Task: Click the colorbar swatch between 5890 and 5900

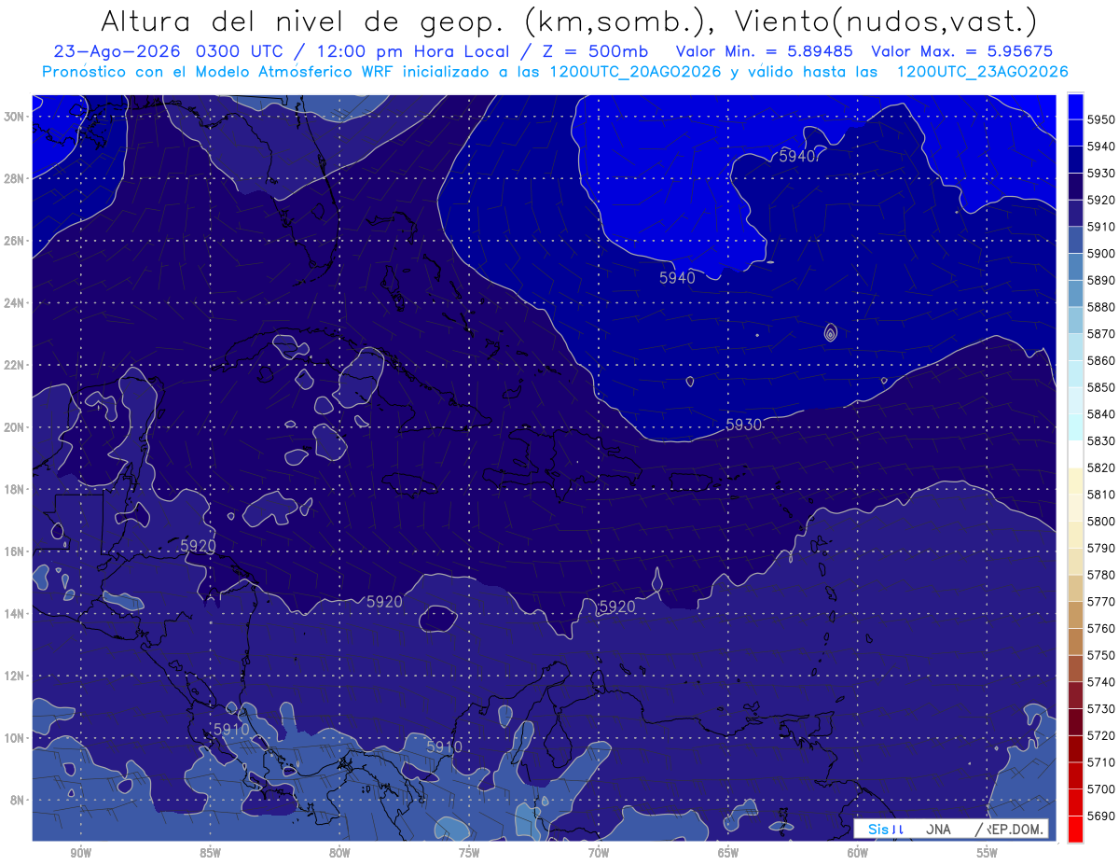Action: click(1075, 267)
